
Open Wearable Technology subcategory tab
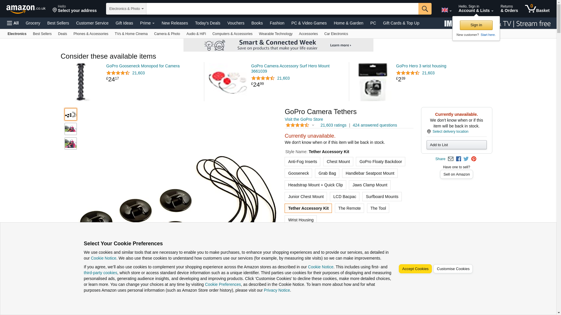(x=276, y=34)
